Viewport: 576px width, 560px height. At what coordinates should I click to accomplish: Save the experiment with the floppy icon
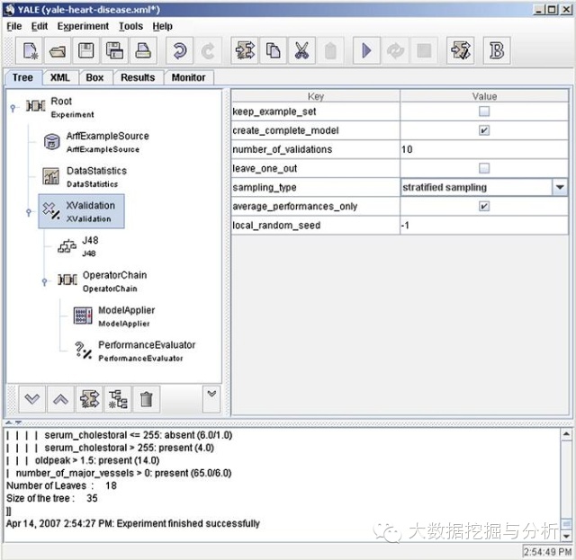point(86,50)
